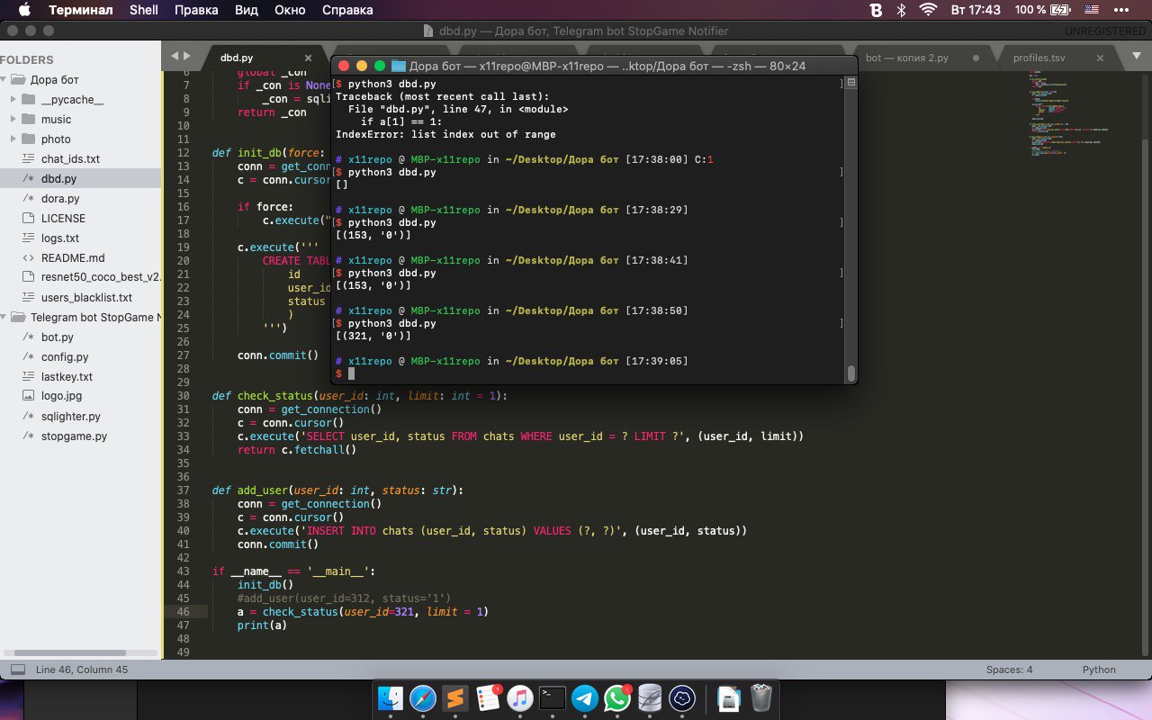This screenshot has height=720, width=1152.
Task: Open the Wi-Fi status menu
Action: pyautogui.click(x=928, y=10)
